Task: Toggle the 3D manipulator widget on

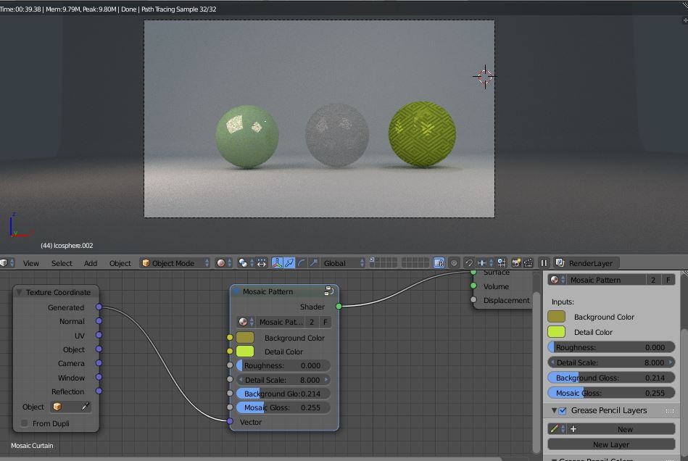Action: [x=276, y=262]
